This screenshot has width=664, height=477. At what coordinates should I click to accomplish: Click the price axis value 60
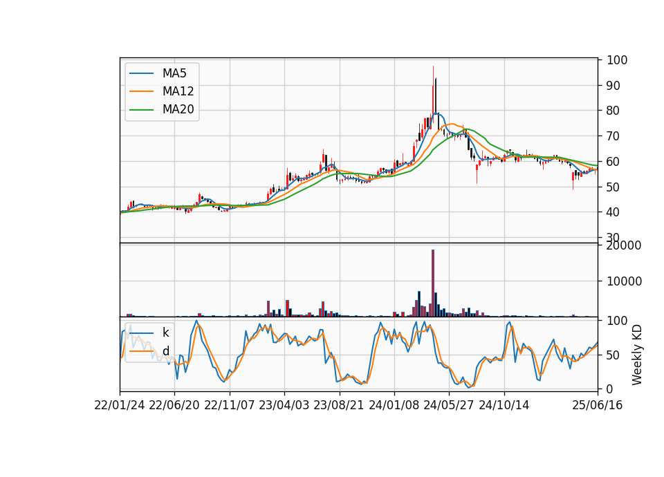coord(614,161)
